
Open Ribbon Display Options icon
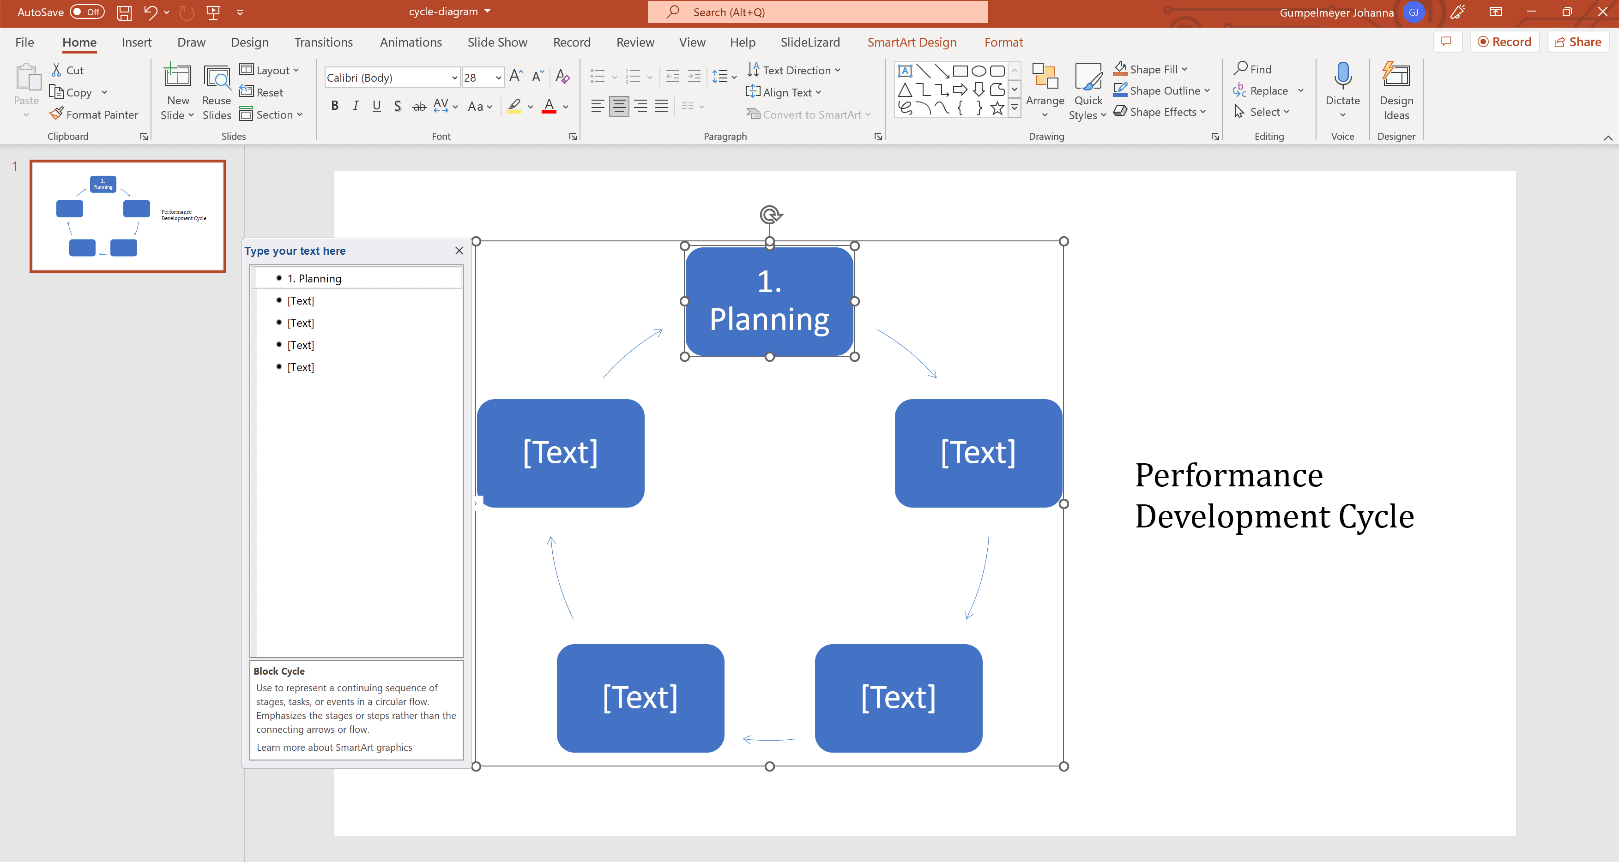(x=1496, y=12)
